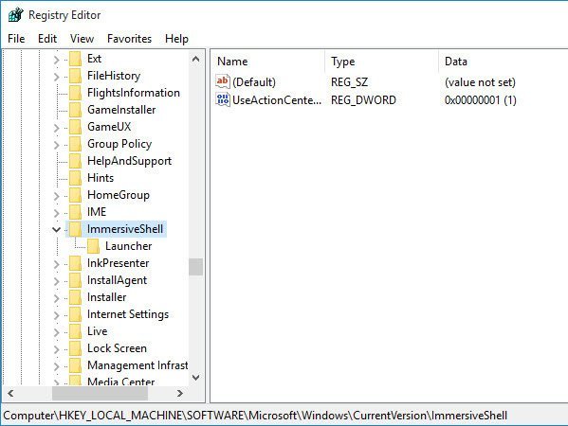Expand the Group Policy key
The image size is (568, 426).
pos(56,145)
